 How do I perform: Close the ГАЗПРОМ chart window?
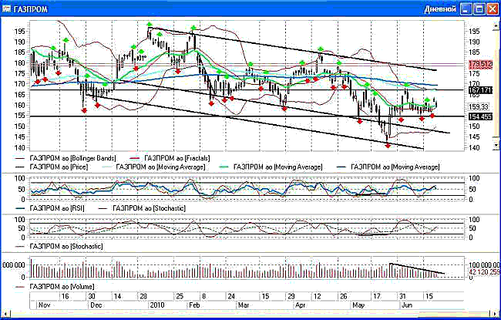click(x=493, y=9)
